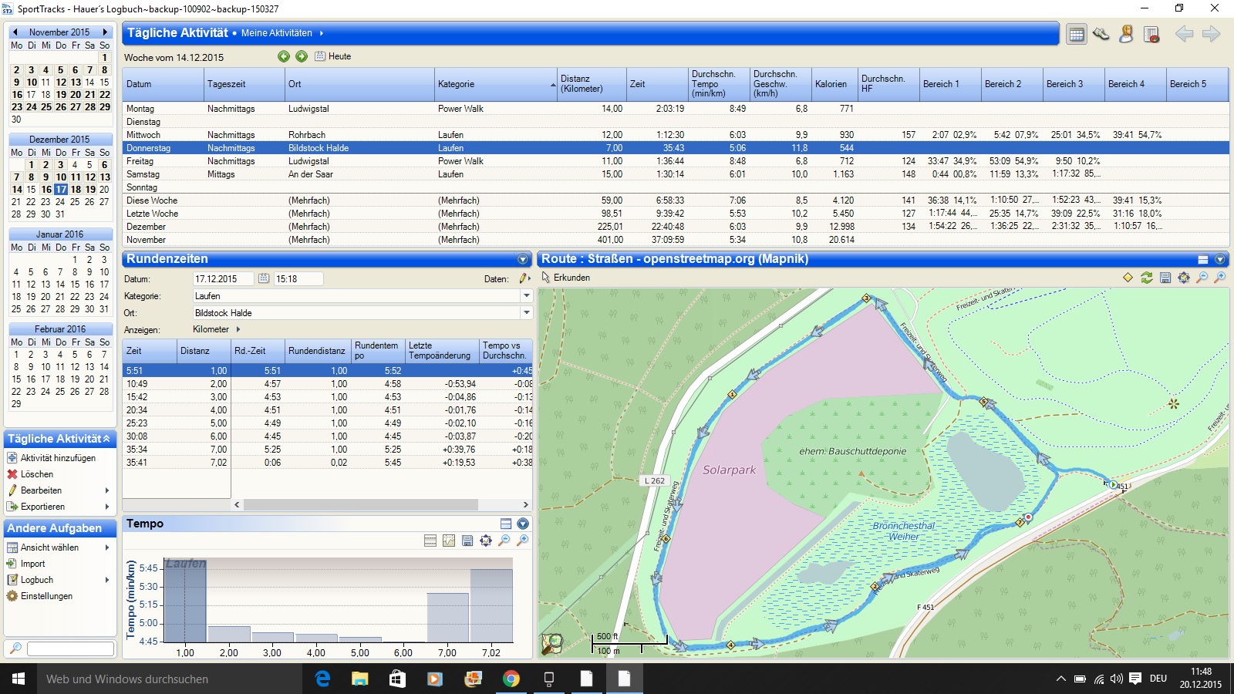Open the Ansicht wählen menu
The width and height of the screenshot is (1234, 694).
(49, 547)
